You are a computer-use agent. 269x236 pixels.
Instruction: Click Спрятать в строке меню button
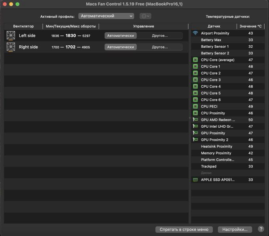[184, 229]
